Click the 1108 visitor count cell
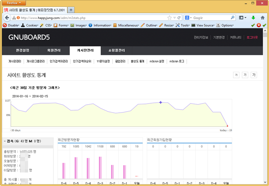 click(x=100, y=146)
